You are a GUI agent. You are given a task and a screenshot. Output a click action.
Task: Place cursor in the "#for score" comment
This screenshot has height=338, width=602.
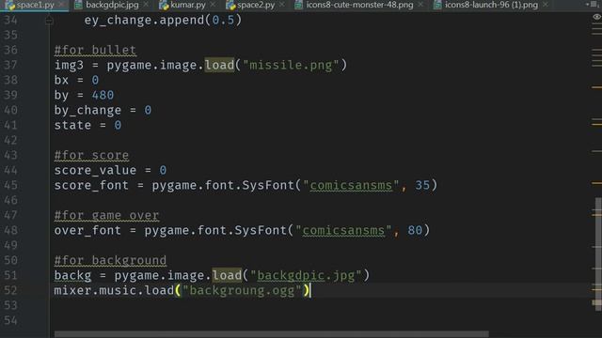click(91, 155)
